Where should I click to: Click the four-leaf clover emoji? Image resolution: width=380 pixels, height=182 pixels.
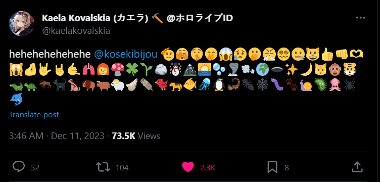click(x=132, y=70)
